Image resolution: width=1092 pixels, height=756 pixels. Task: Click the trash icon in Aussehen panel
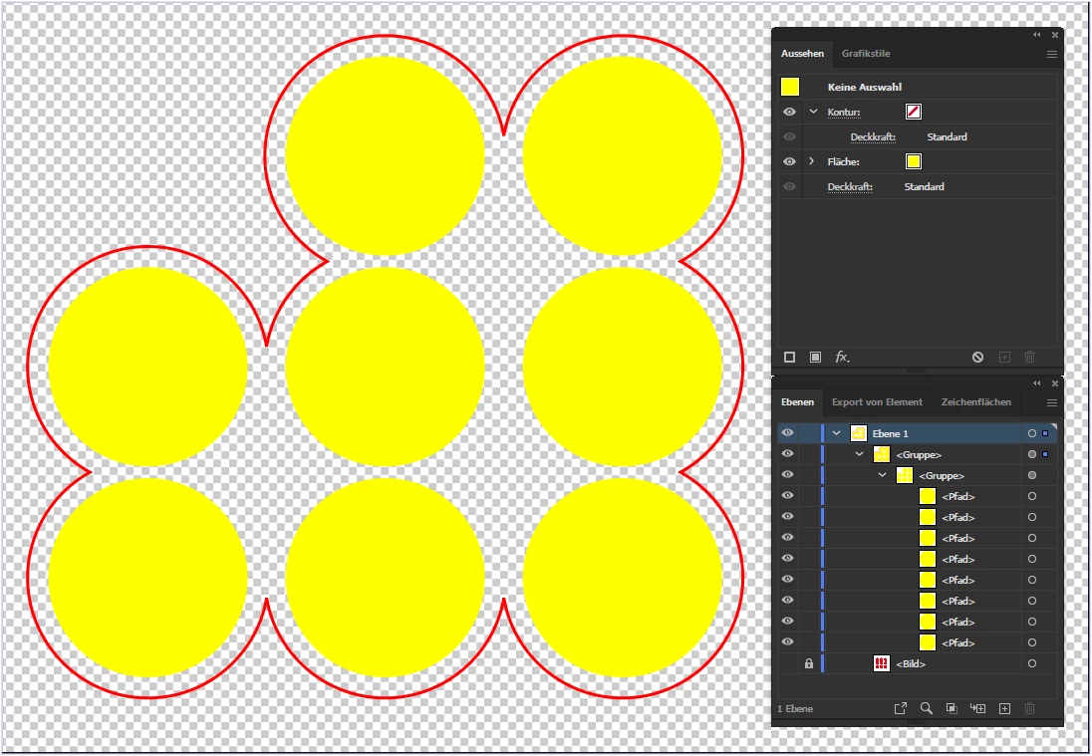(1030, 358)
